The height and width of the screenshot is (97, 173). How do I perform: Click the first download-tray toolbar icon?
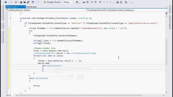click(118, 2)
